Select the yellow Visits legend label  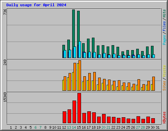tap(164, 71)
